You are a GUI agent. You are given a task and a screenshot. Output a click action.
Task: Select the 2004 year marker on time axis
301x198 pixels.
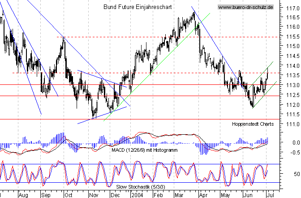[137, 195]
